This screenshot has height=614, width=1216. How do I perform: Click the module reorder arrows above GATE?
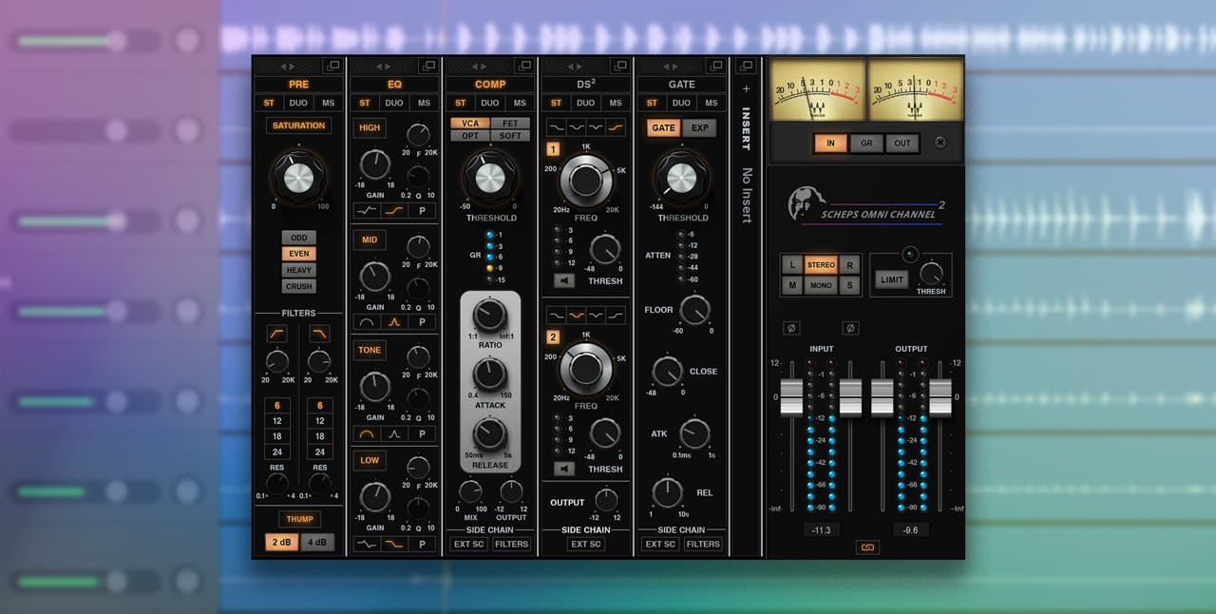(x=671, y=67)
